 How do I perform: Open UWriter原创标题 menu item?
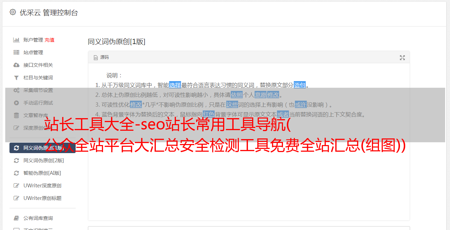point(42,198)
